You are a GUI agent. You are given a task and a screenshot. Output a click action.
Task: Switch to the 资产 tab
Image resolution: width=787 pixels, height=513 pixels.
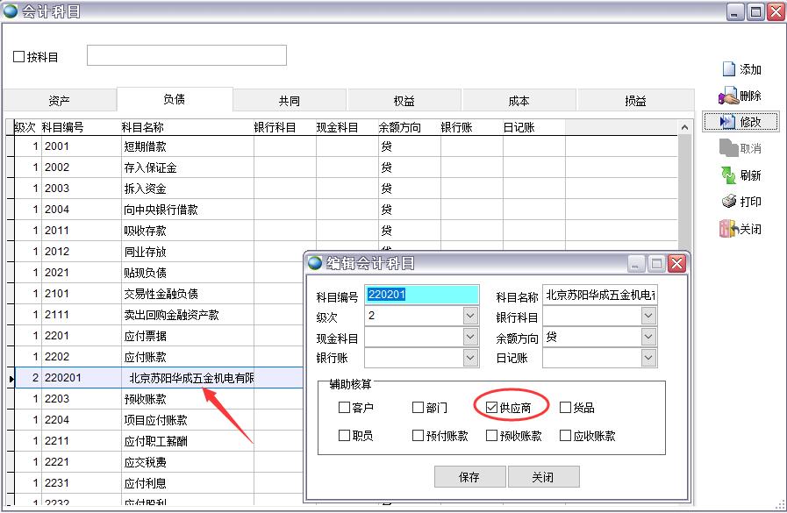click(x=60, y=101)
